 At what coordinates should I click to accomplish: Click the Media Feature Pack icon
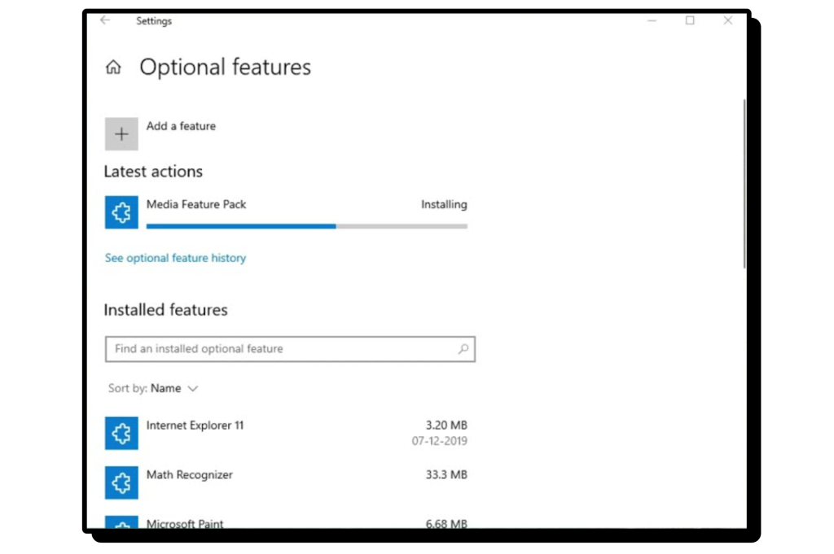[x=121, y=212]
